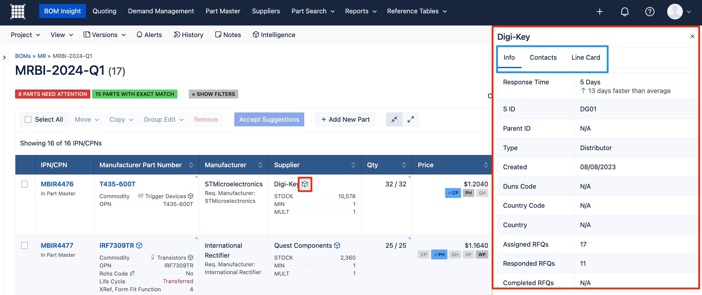The height and width of the screenshot is (295, 702).
Task: Expand rows with the expand arrows icon
Action: click(x=411, y=119)
